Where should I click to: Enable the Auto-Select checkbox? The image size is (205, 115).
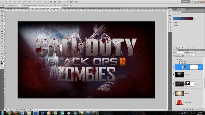click(8, 5)
